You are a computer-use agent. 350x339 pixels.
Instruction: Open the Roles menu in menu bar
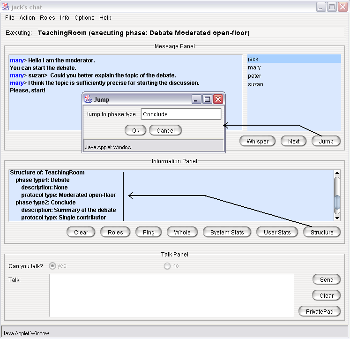tap(47, 18)
